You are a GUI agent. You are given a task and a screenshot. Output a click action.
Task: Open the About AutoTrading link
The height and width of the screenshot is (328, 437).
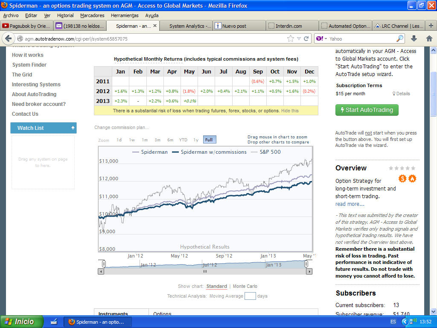(x=34, y=94)
